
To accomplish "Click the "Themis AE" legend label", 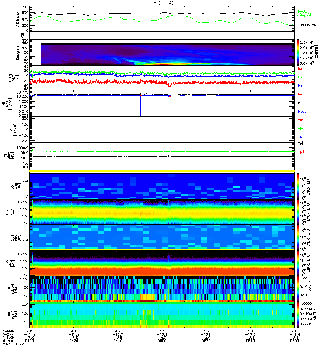I will (x=307, y=24).
